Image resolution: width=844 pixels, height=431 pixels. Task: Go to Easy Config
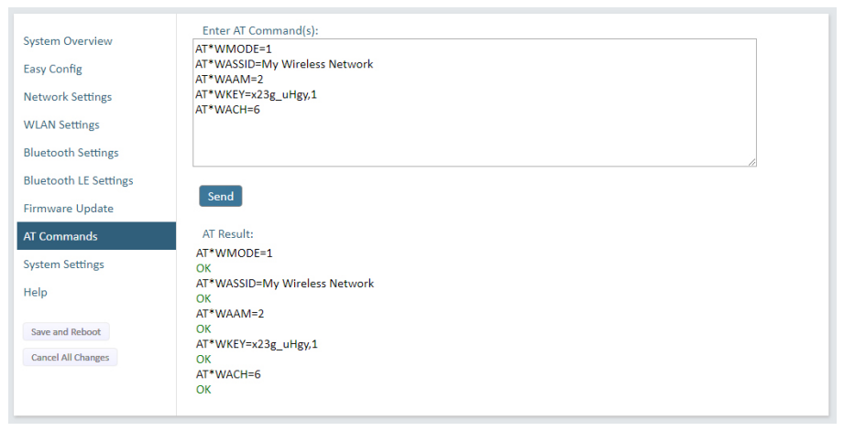(52, 69)
